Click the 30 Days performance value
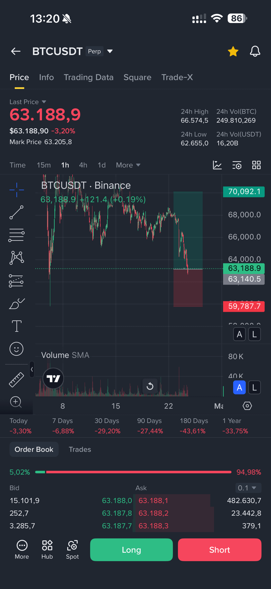Viewport: 271px width, 589px height. tap(107, 431)
